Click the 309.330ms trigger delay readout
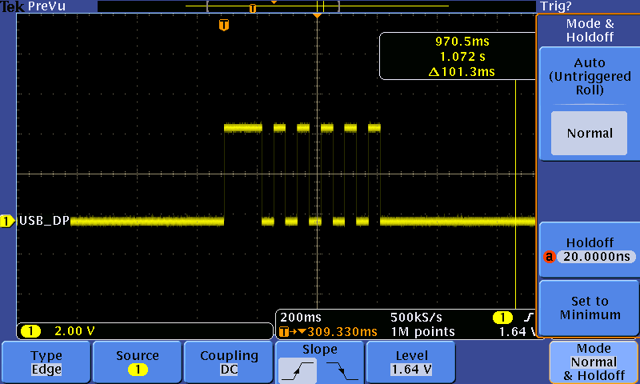The width and height of the screenshot is (640, 384). 342,332
